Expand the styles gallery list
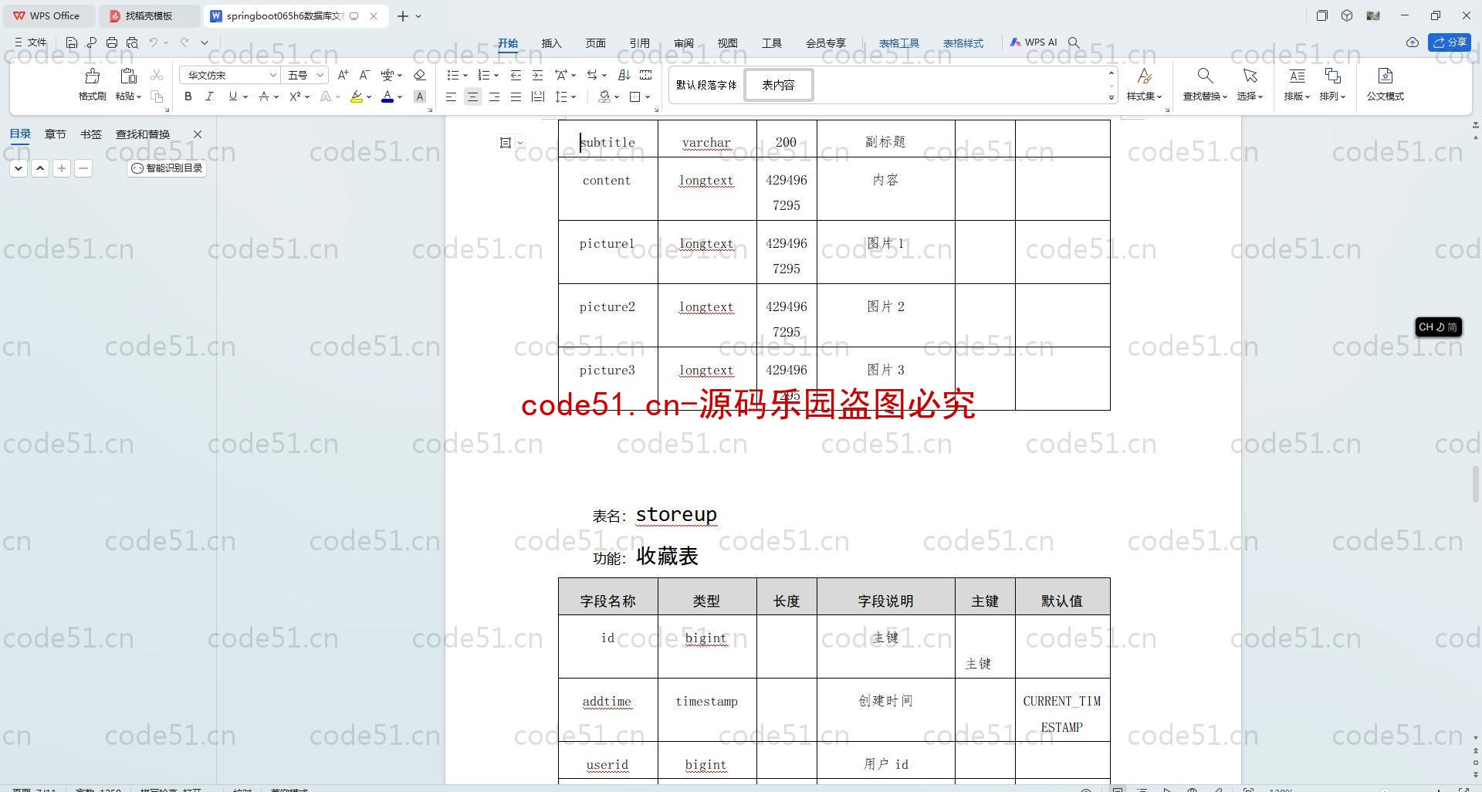 1111,97
